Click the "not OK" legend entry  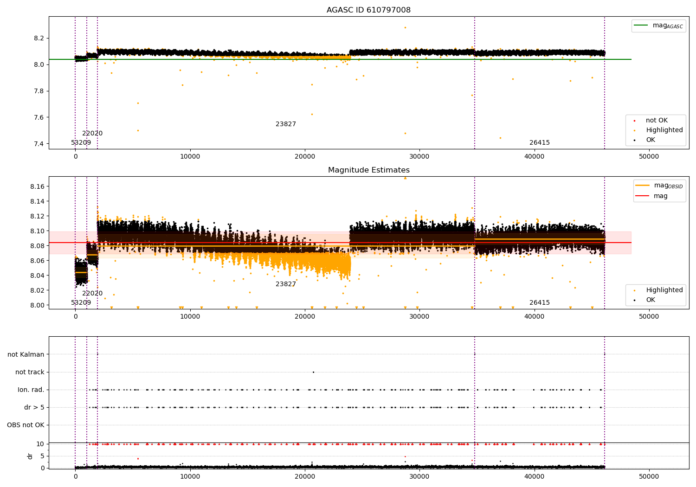tap(657, 121)
